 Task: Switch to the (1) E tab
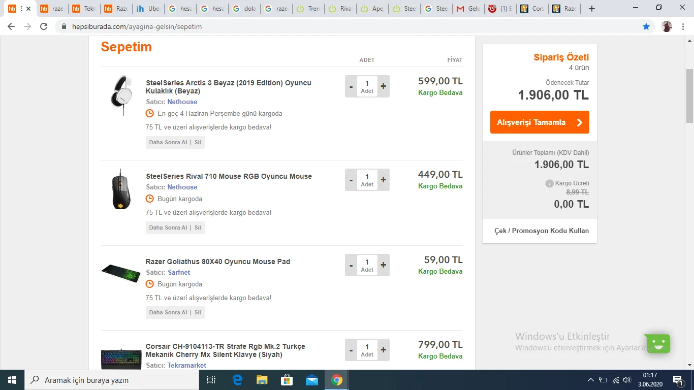(500, 9)
